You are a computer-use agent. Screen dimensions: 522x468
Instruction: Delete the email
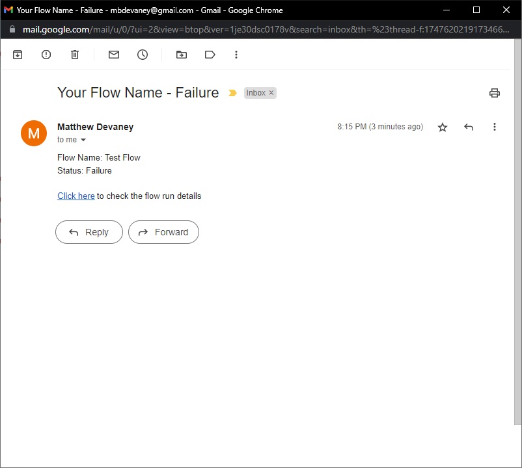[x=75, y=55]
